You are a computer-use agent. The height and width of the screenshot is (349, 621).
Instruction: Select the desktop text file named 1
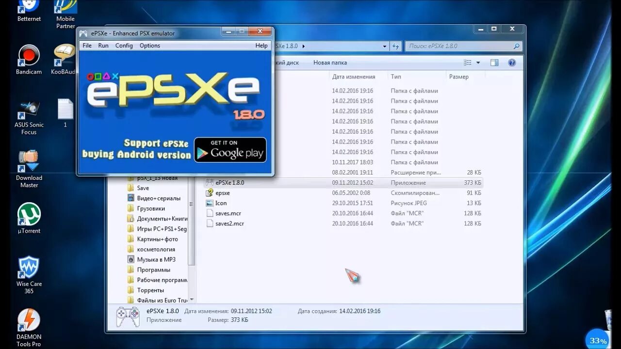point(65,113)
